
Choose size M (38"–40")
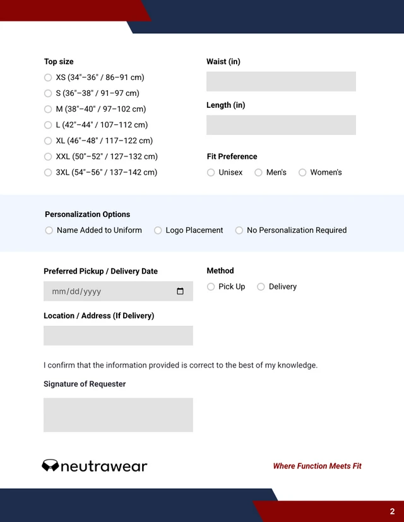(48, 109)
